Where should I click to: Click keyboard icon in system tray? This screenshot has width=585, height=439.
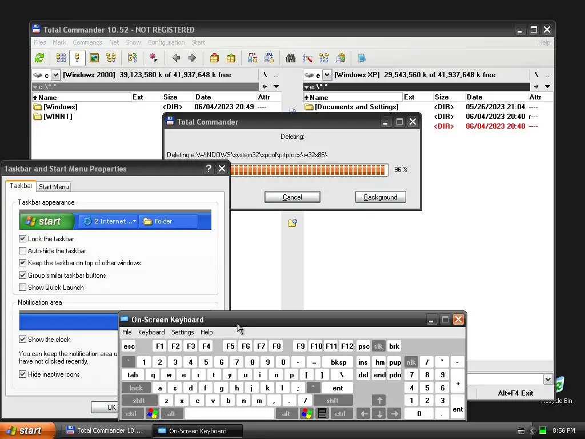[x=521, y=431]
